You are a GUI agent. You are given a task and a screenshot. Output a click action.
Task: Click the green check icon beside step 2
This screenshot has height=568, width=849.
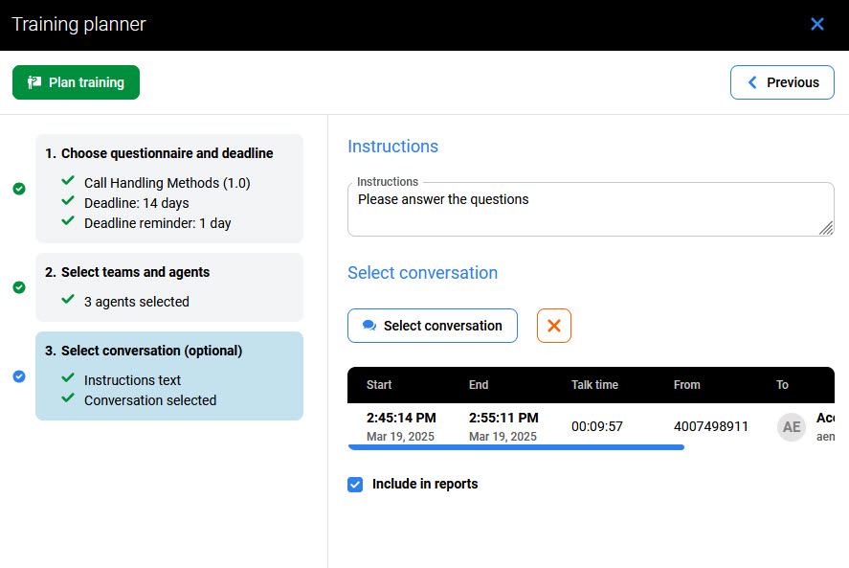[x=19, y=287]
